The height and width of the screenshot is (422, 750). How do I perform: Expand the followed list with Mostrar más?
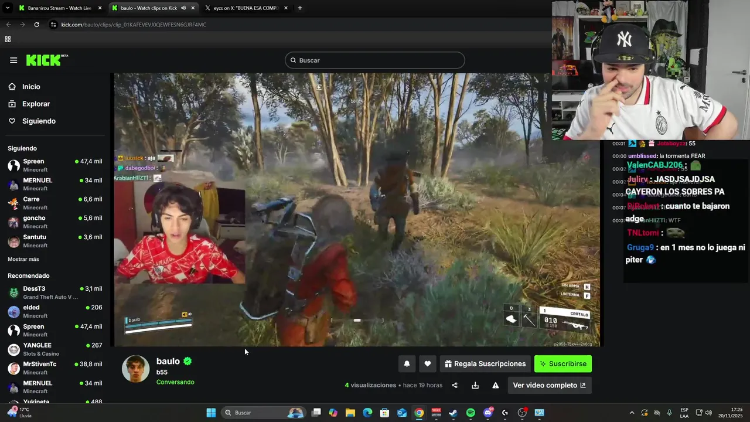[x=23, y=259]
